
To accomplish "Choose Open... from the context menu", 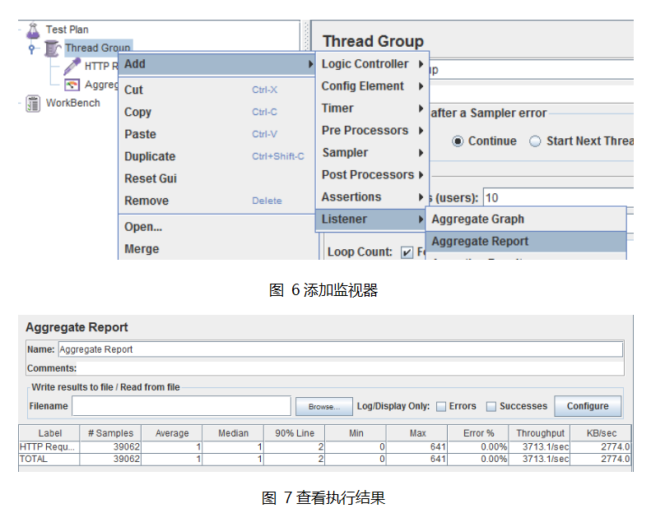I will 216,227.
